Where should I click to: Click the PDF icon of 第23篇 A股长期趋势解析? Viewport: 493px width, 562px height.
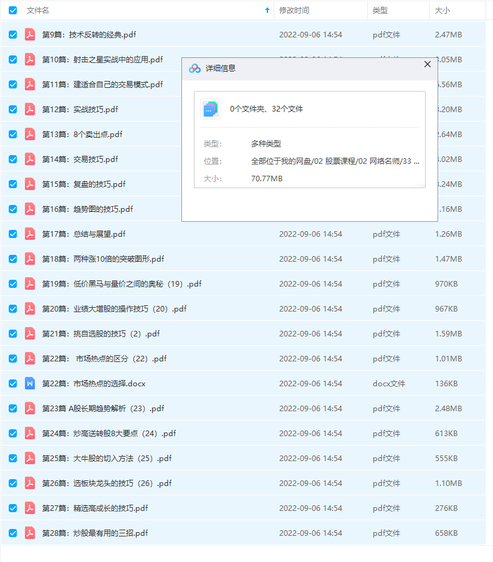point(30,408)
